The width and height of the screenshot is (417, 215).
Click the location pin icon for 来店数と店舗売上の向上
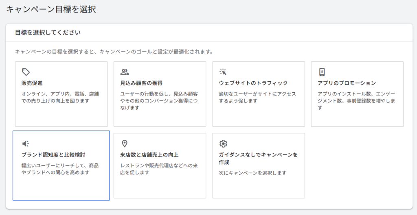125,143
